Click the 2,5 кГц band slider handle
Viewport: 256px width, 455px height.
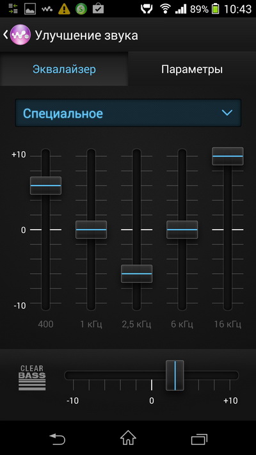[x=137, y=274]
